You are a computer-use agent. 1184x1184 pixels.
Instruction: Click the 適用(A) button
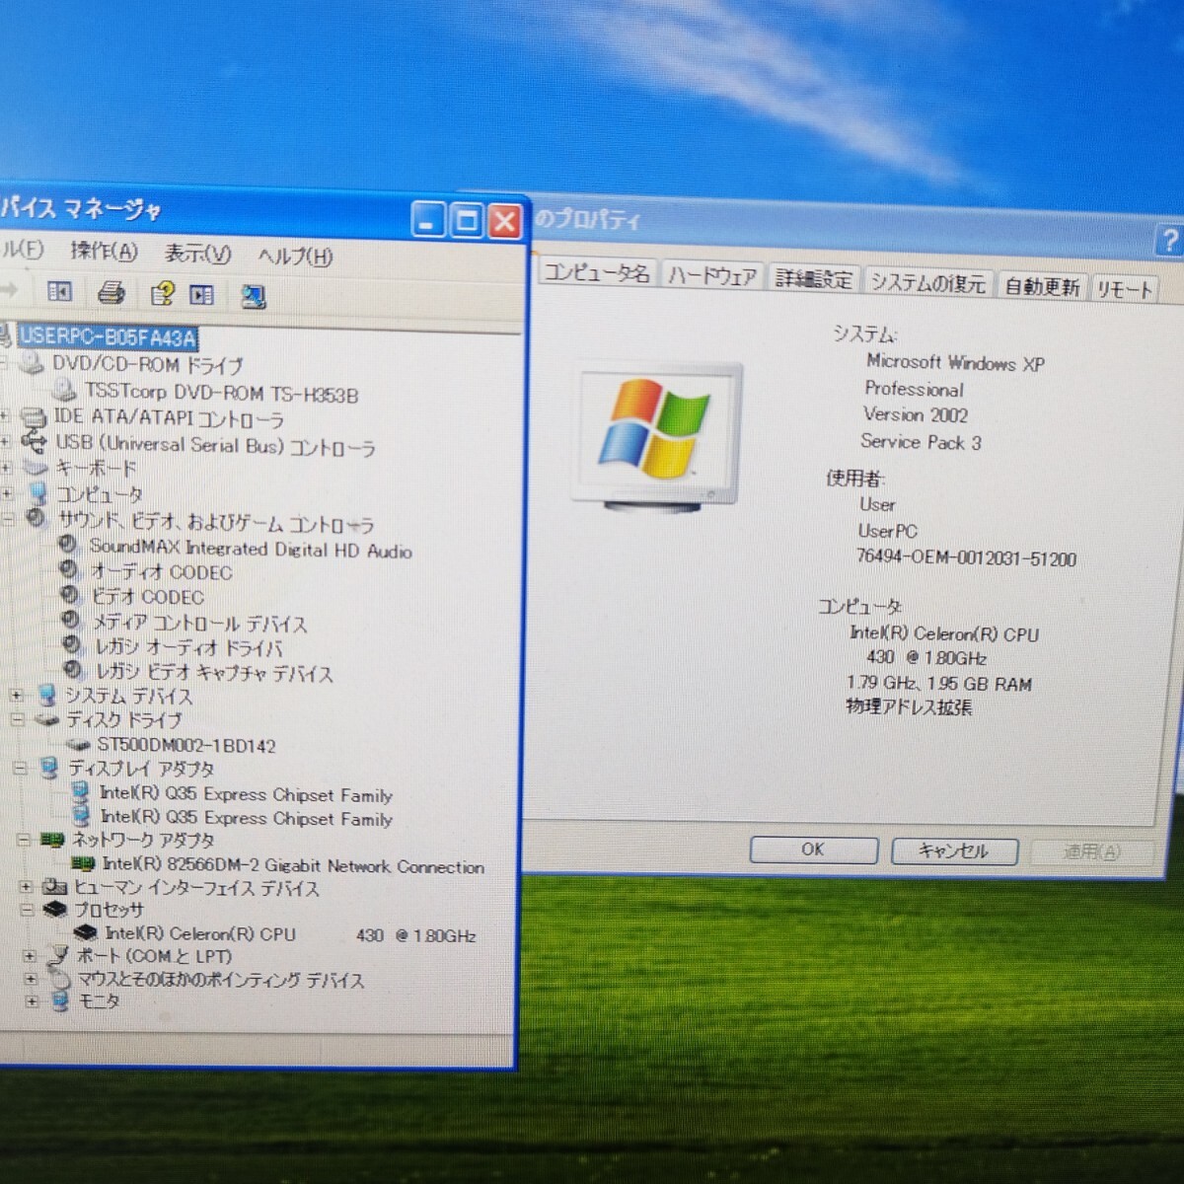point(1091,851)
